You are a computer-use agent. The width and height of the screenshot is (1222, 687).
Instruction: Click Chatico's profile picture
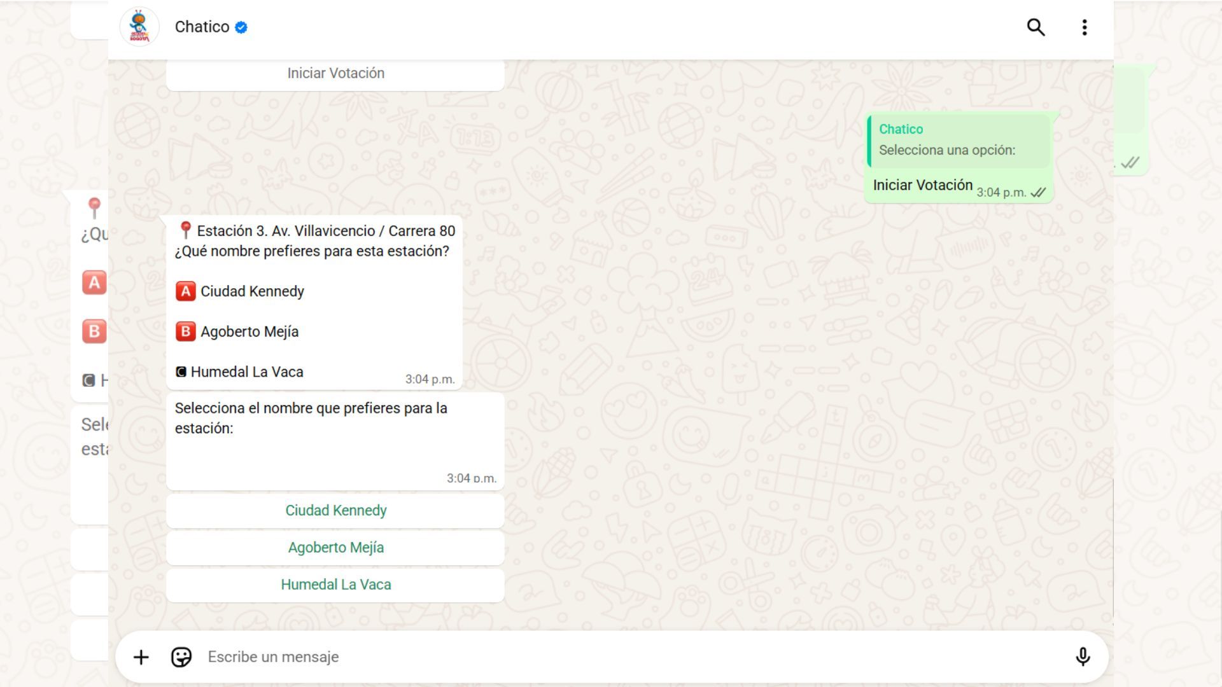tap(139, 27)
